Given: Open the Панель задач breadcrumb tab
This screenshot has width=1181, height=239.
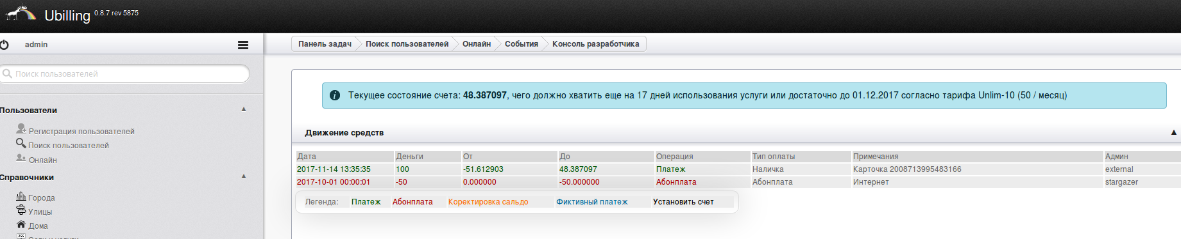Looking at the screenshot, I should [325, 44].
